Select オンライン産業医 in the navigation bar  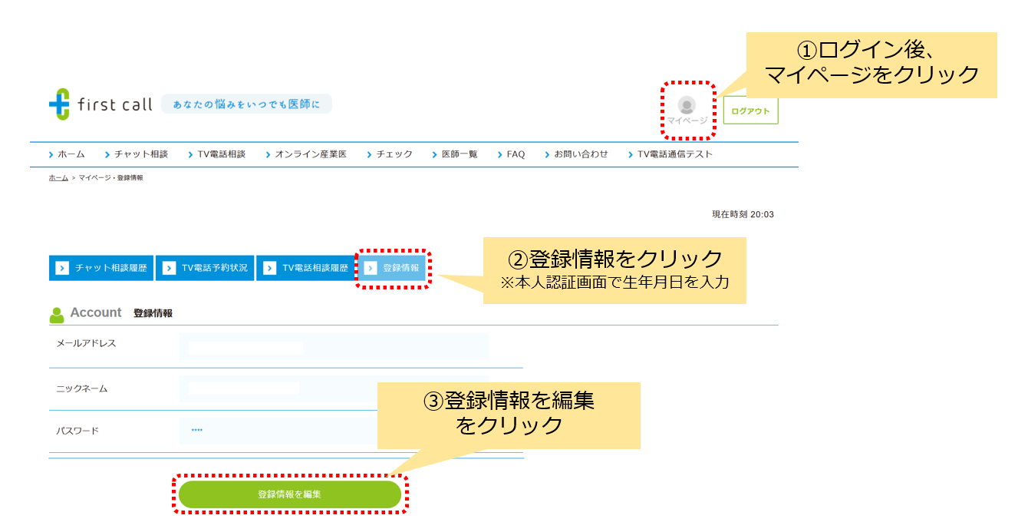310,154
